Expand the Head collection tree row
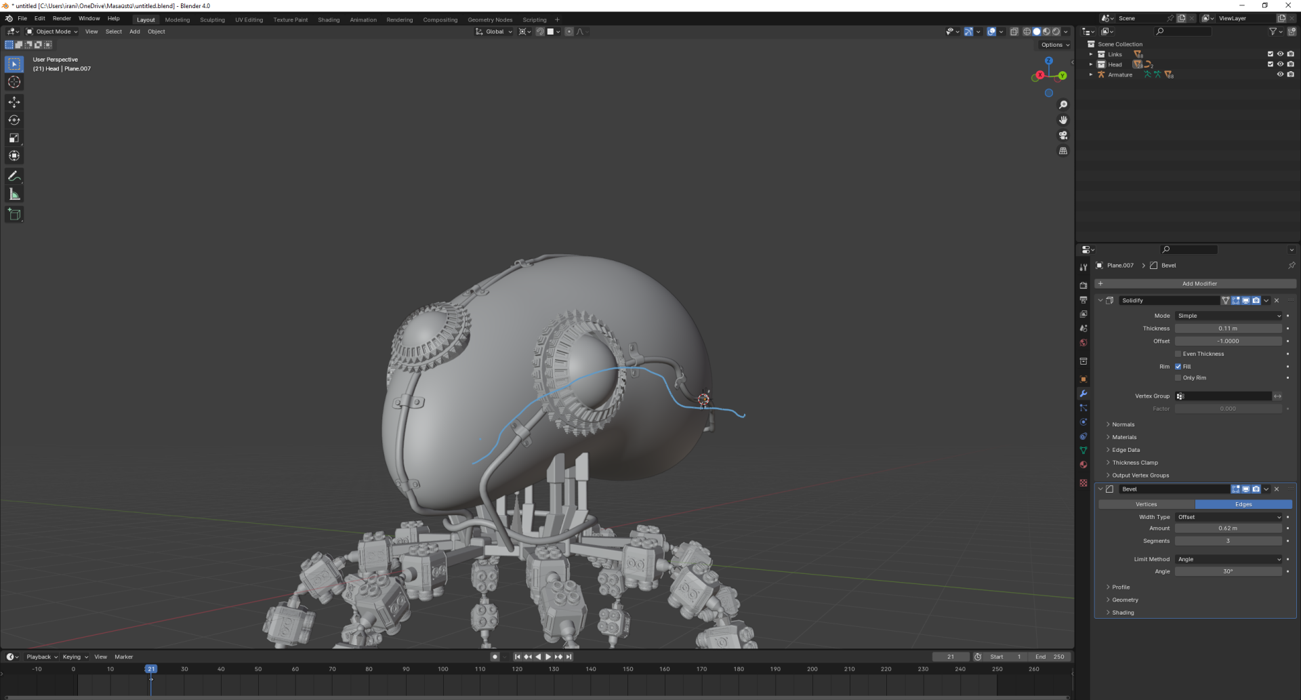 click(x=1091, y=64)
